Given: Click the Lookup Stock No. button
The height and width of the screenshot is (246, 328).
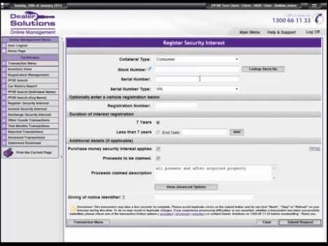Looking at the screenshot, I should (263, 69).
